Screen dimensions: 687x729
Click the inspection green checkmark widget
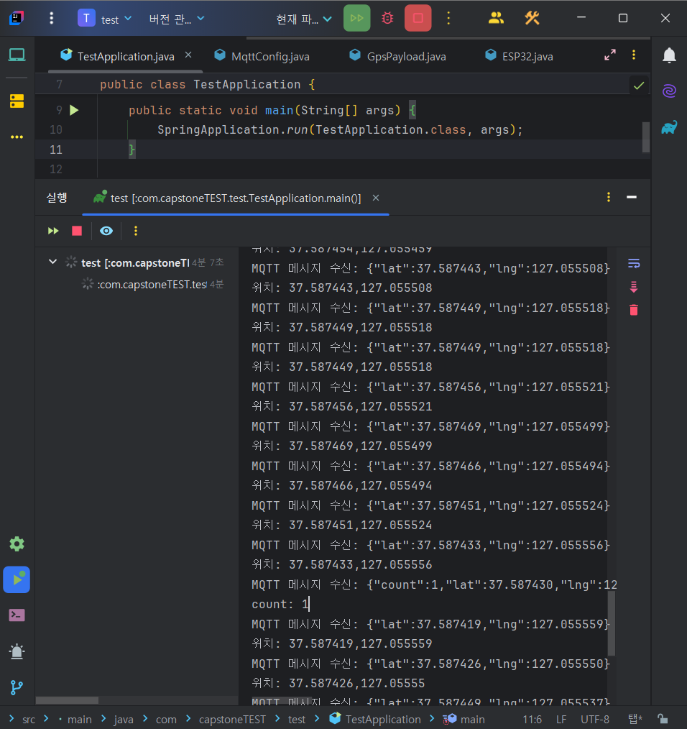pyautogui.click(x=639, y=86)
